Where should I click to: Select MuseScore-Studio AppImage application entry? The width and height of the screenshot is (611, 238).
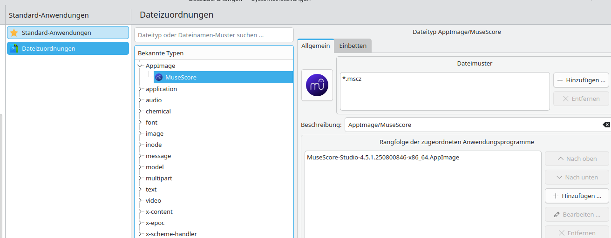coord(383,158)
